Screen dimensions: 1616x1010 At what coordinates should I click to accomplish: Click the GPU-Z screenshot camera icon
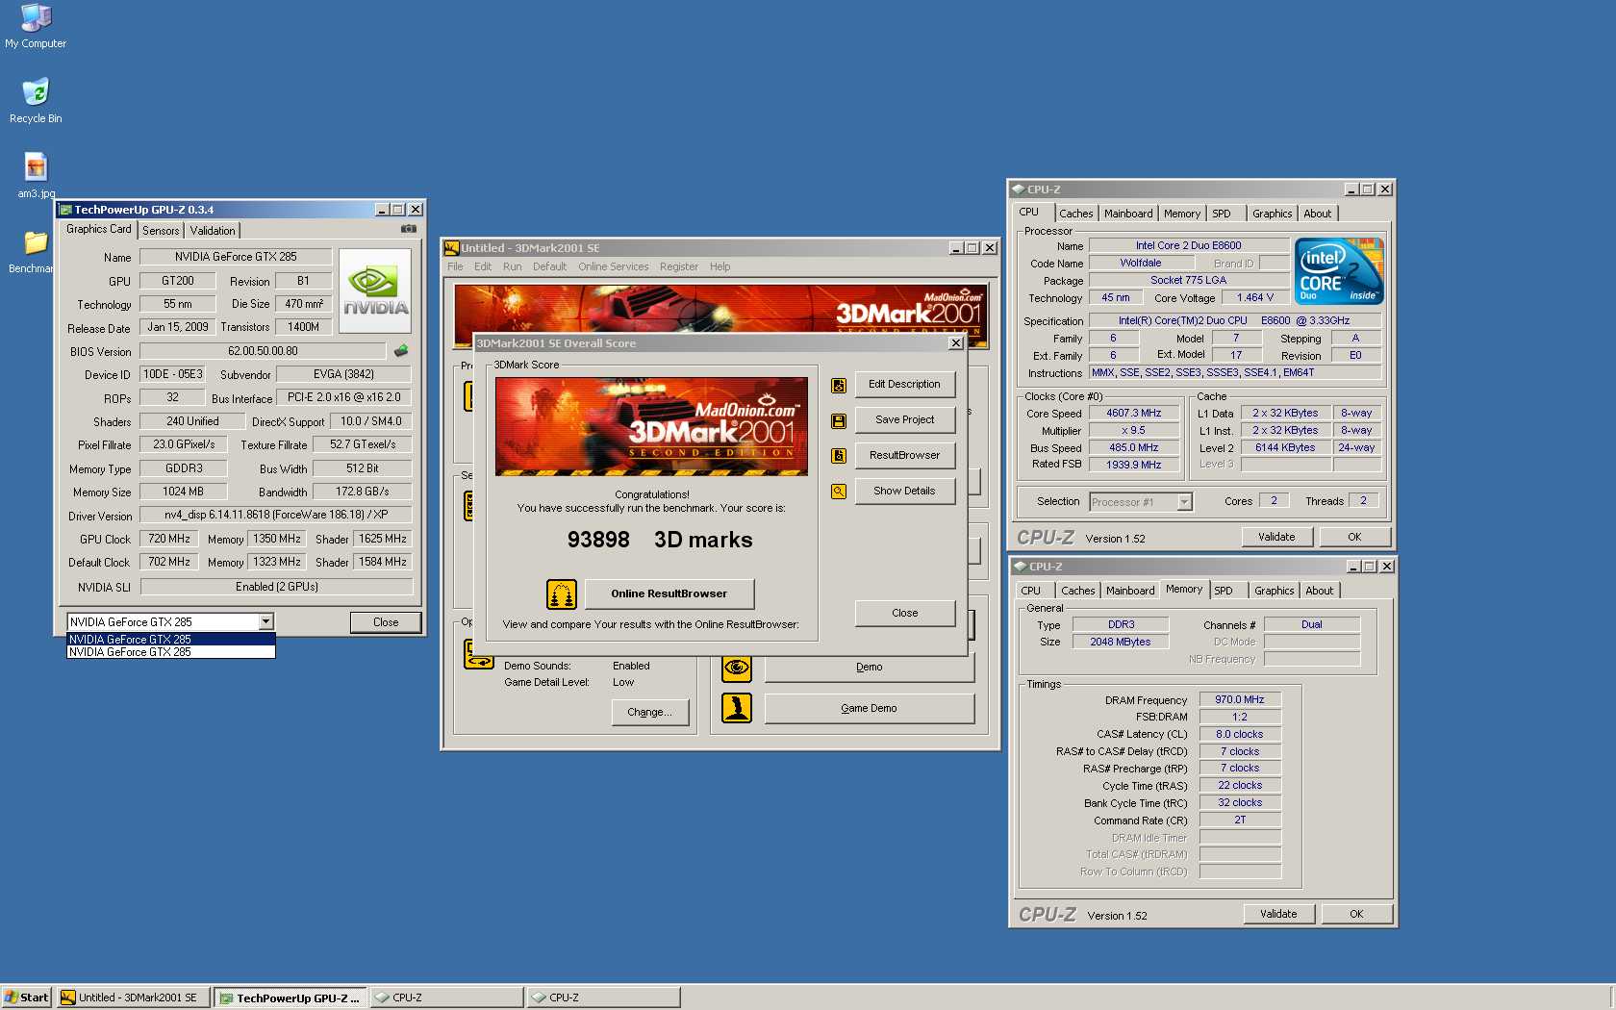point(409,229)
